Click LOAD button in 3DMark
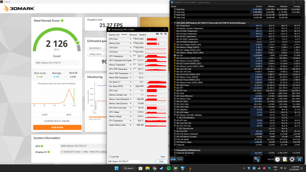 pyautogui.click(x=44, y=115)
